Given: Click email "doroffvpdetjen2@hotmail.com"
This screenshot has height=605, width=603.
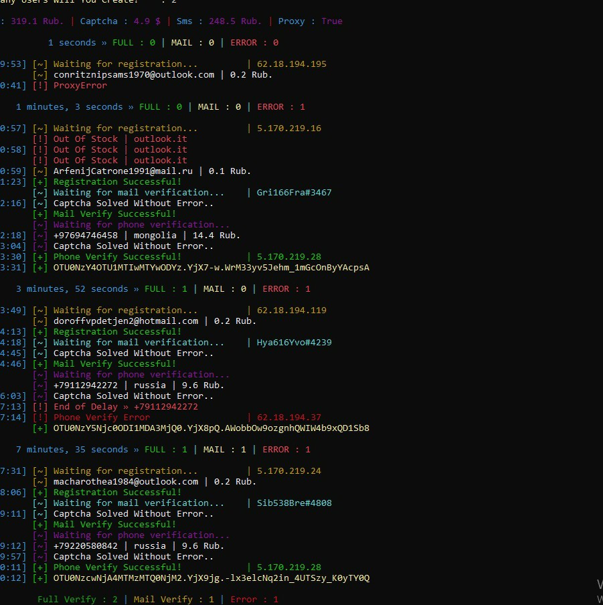Looking at the screenshot, I should pyautogui.click(x=126, y=321).
